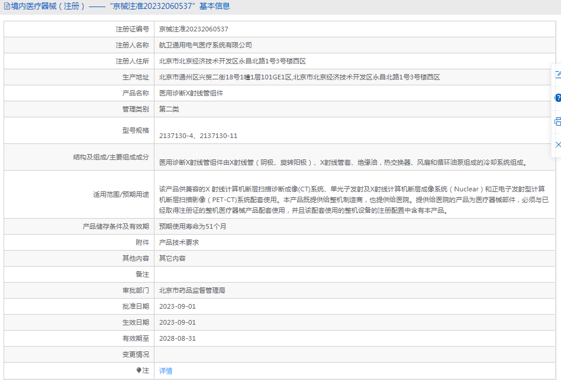Select model specification 2137130-4、2137130-11
The image size is (561, 381).
tap(198, 136)
